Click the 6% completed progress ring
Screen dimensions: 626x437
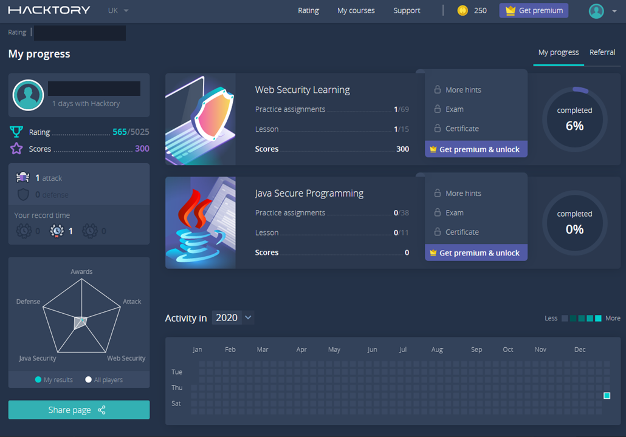pyautogui.click(x=574, y=119)
